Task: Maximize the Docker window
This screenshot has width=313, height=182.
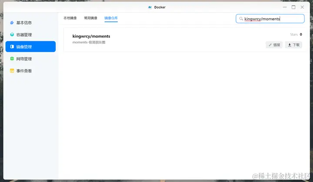Action: tap(293, 7)
